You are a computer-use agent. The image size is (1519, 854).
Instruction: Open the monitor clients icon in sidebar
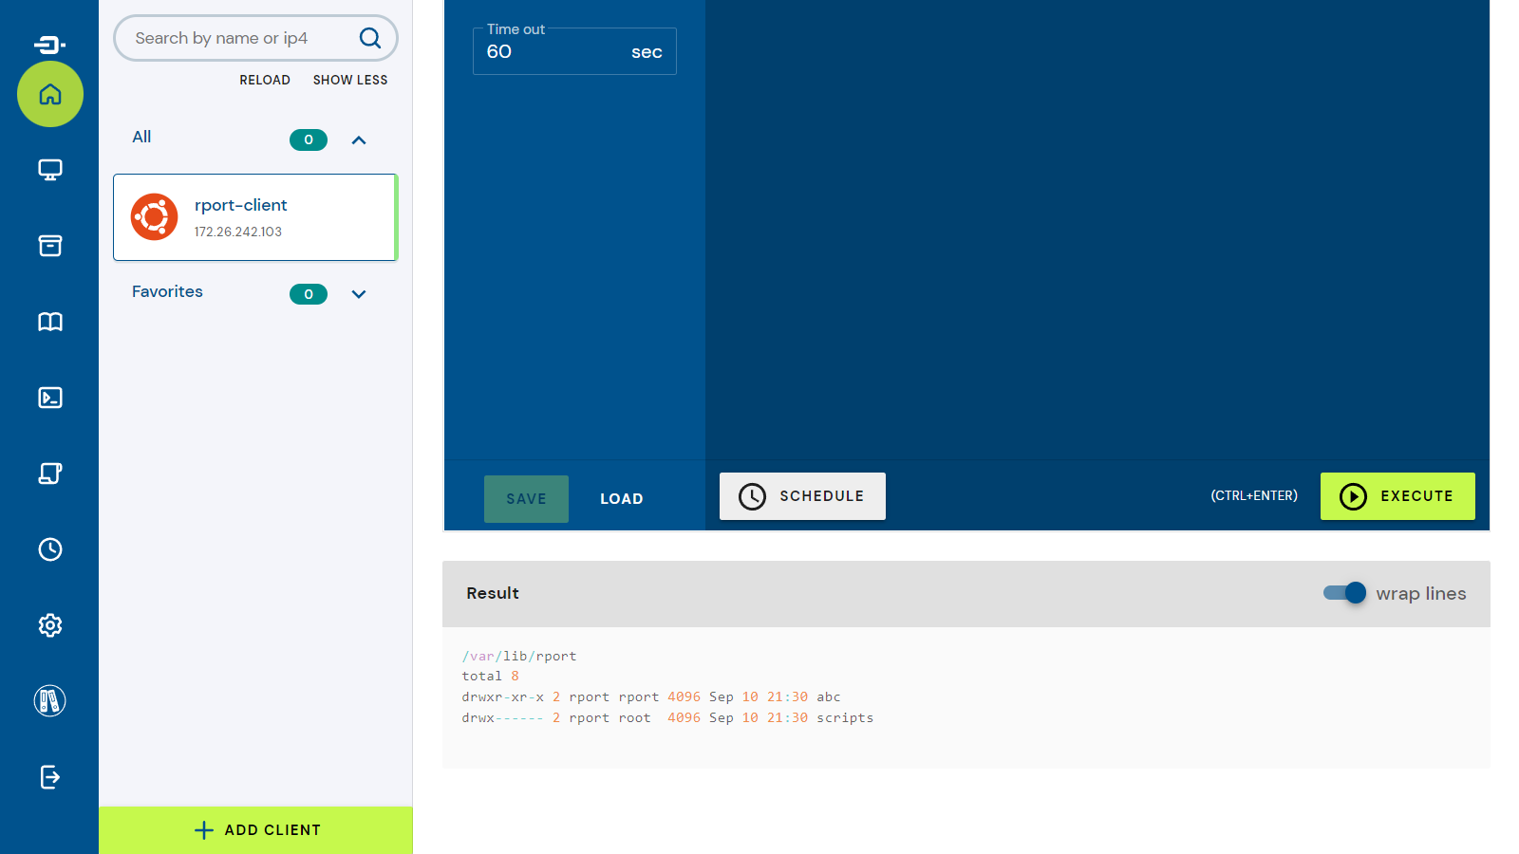pyautogui.click(x=50, y=170)
